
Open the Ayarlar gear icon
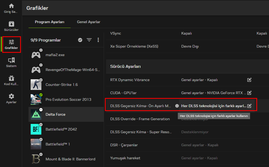pos(11,96)
